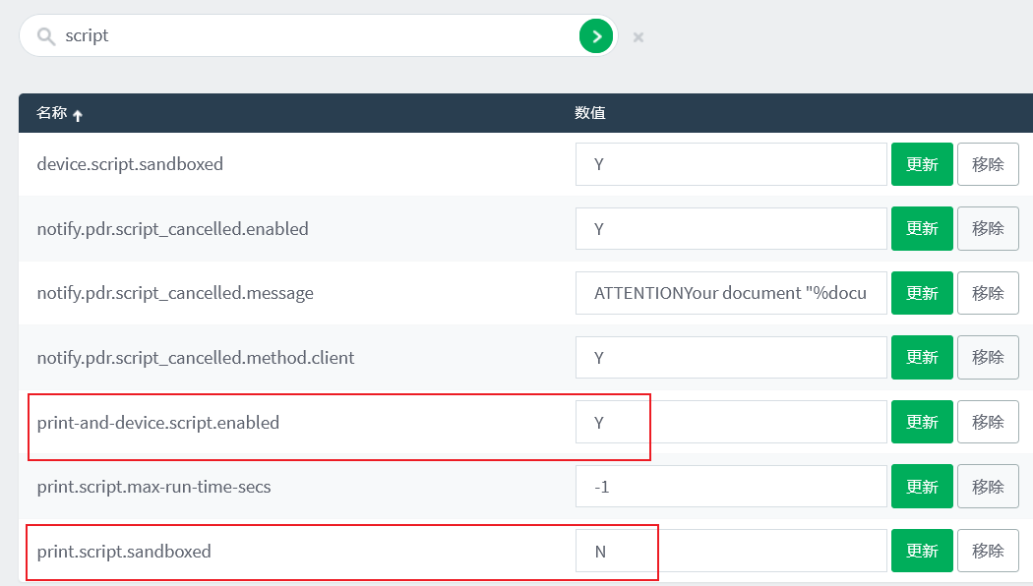
Task: Edit the print.script.sandboxed value field
Action: tap(731, 552)
